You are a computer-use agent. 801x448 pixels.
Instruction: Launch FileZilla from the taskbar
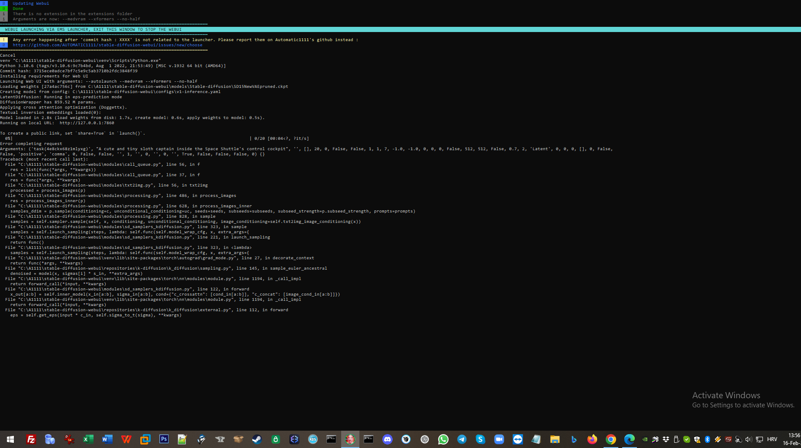31,439
